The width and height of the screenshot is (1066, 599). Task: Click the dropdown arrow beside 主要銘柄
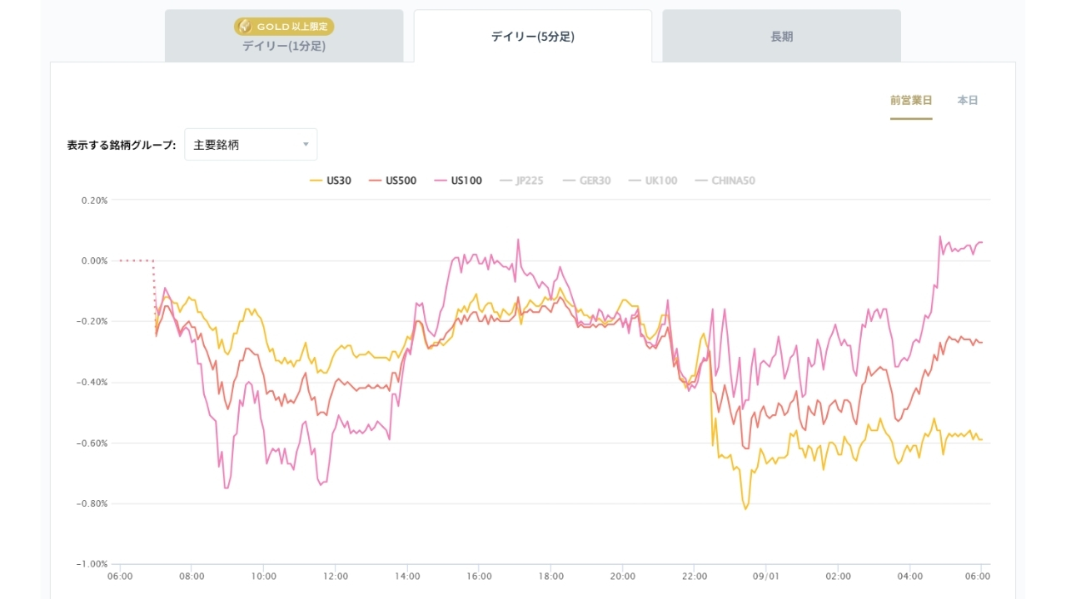[x=306, y=145]
